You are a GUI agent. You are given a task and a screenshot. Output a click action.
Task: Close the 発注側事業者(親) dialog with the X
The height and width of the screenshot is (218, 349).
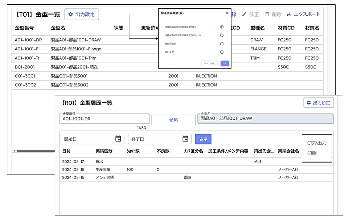pyautogui.click(x=227, y=13)
